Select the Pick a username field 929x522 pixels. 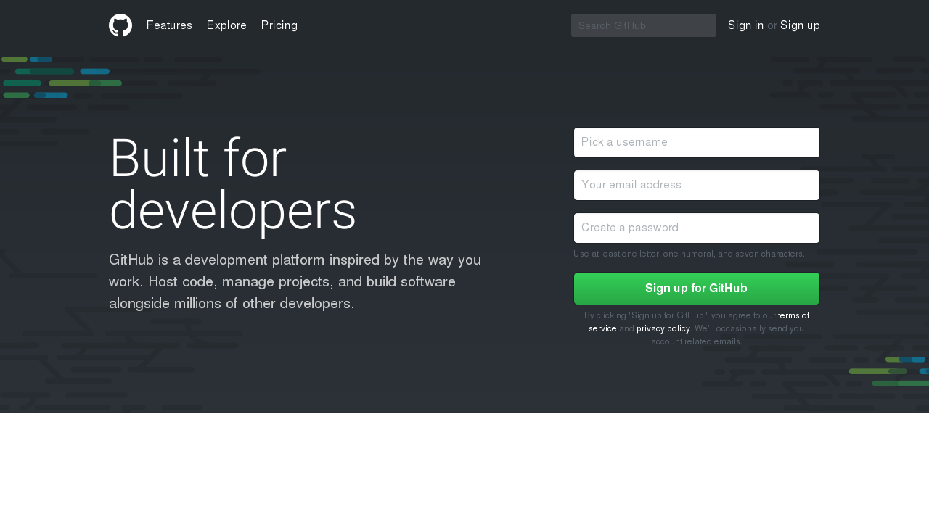tap(697, 142)
